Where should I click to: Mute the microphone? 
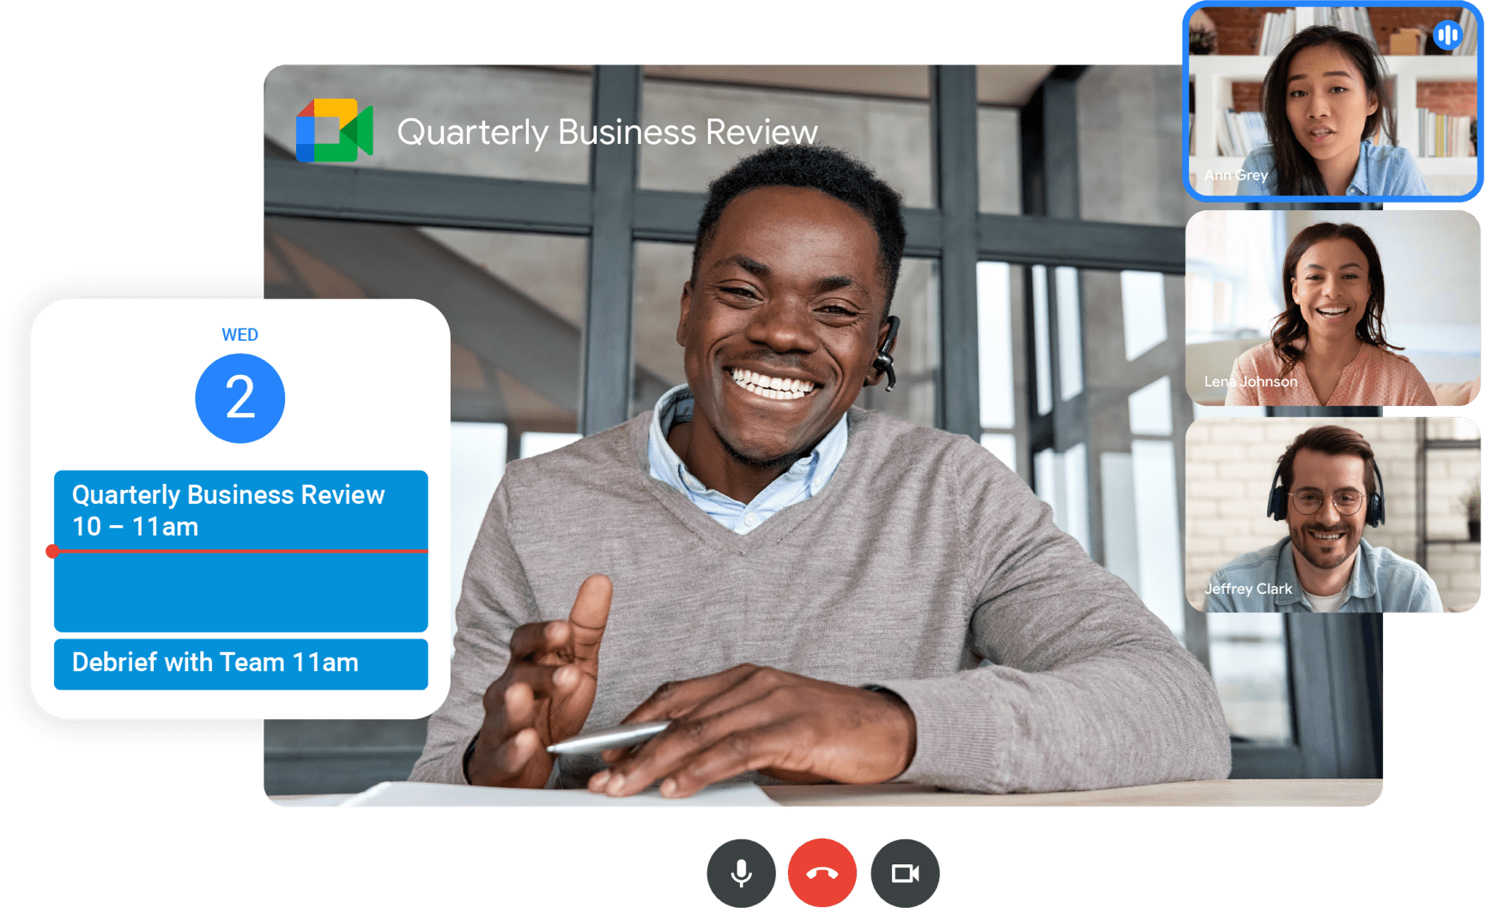coord(741,873)
